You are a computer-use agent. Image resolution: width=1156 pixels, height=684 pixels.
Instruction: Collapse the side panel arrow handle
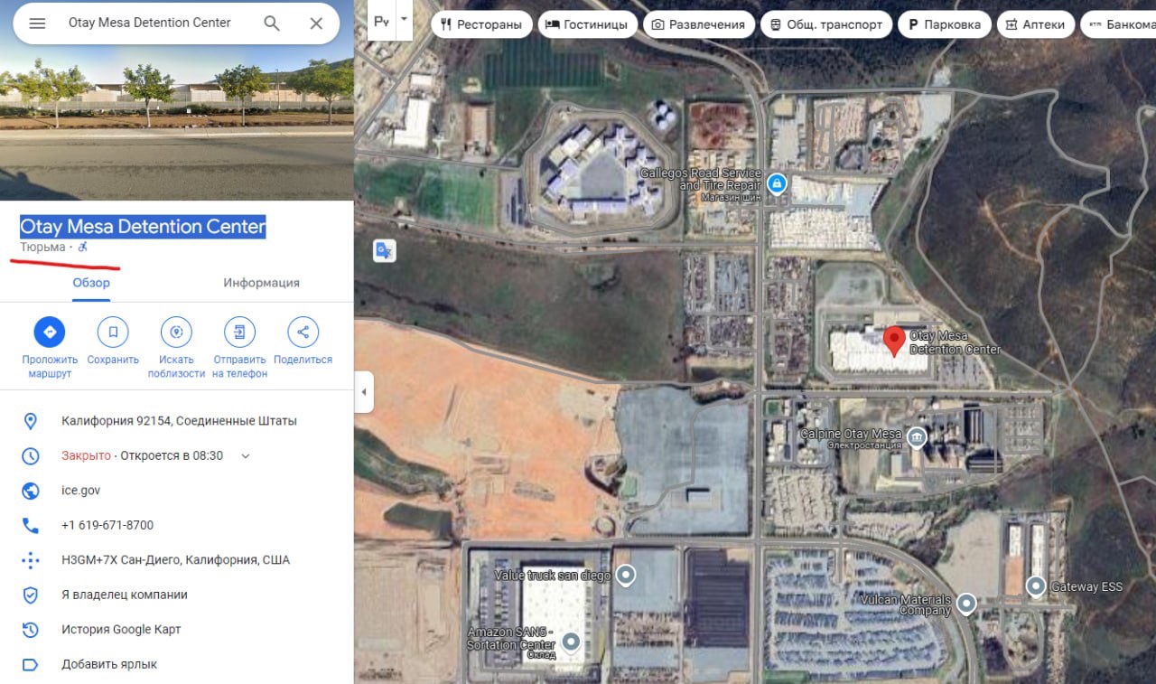(x=364, y=392)
